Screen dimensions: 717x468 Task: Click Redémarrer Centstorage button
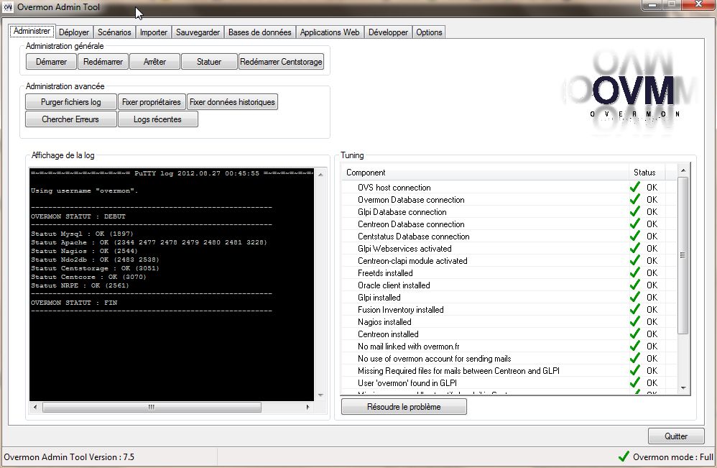tap(281, 62)
